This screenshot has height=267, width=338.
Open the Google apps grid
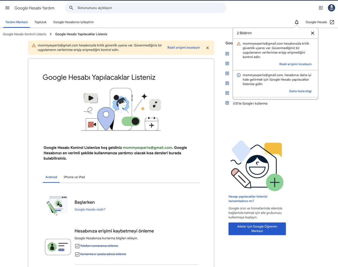321,8
